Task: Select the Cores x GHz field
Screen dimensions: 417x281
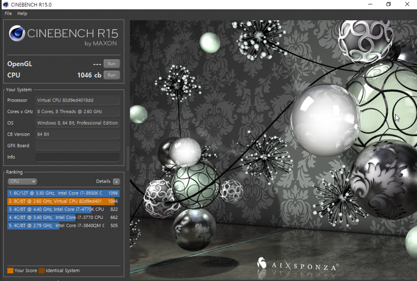Action: [x=77, y=112]
